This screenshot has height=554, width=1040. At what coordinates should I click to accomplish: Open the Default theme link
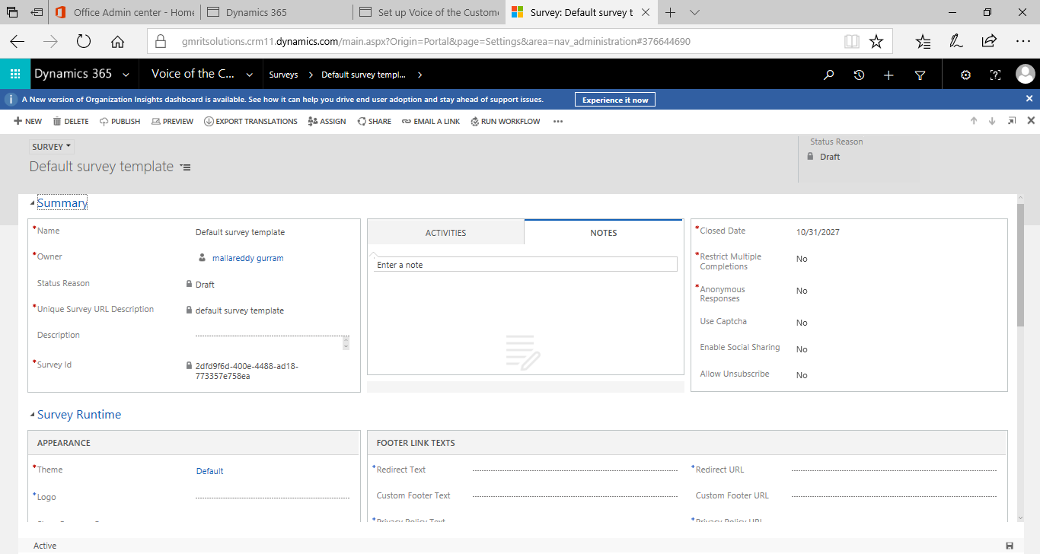pyautogui.click(x=210, y=471)
